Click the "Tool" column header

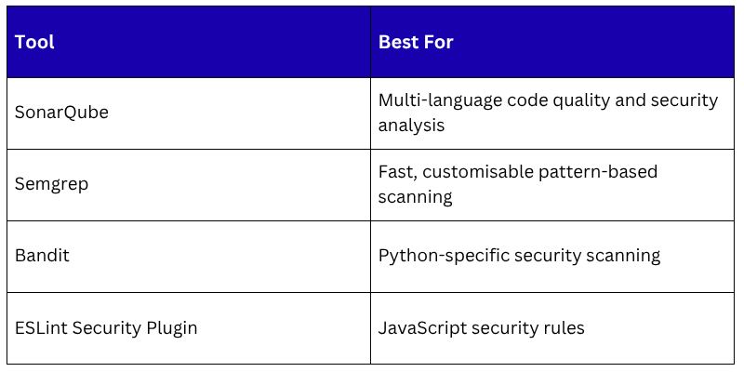point(34,43)
